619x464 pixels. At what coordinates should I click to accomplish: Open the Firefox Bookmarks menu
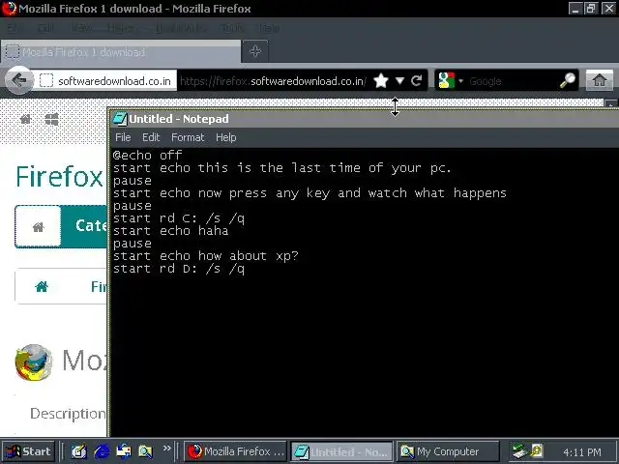pyautogui.click(x=180, y=28)
